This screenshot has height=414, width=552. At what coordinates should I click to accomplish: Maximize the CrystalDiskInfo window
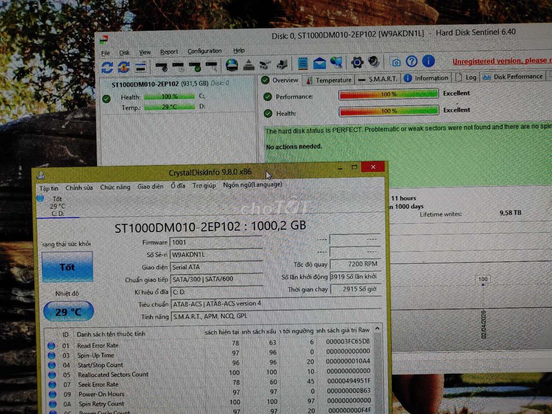354,167
